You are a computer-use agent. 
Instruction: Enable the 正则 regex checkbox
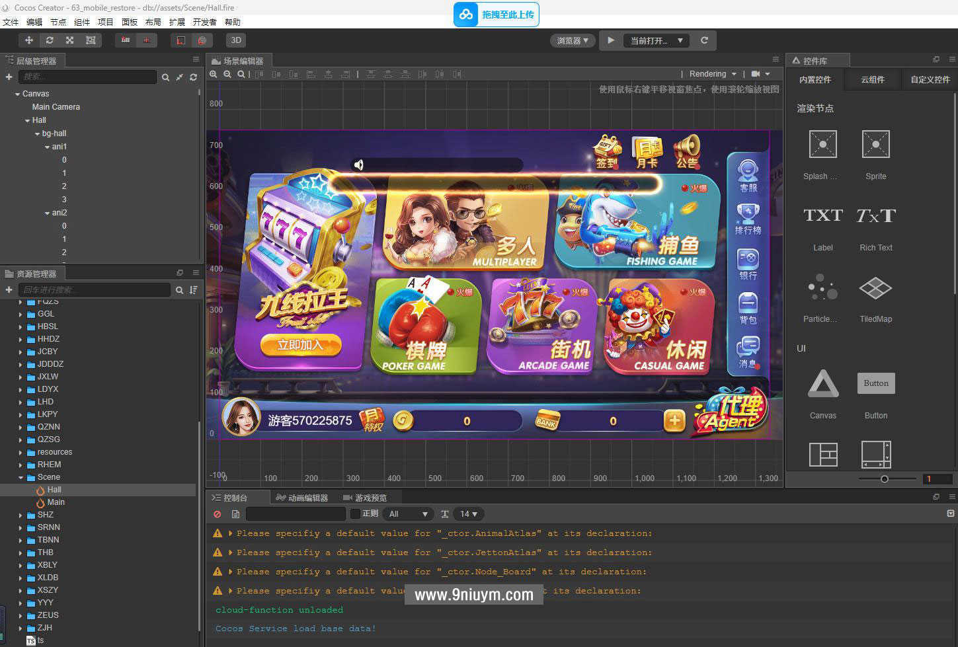pos(355,514)
